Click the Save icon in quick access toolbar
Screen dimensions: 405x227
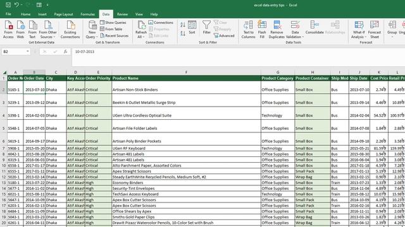click(8, 5)
